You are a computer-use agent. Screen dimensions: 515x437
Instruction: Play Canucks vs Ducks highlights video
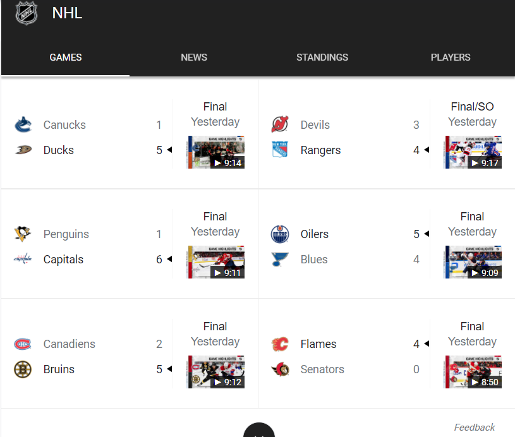(x=216, y=152)
